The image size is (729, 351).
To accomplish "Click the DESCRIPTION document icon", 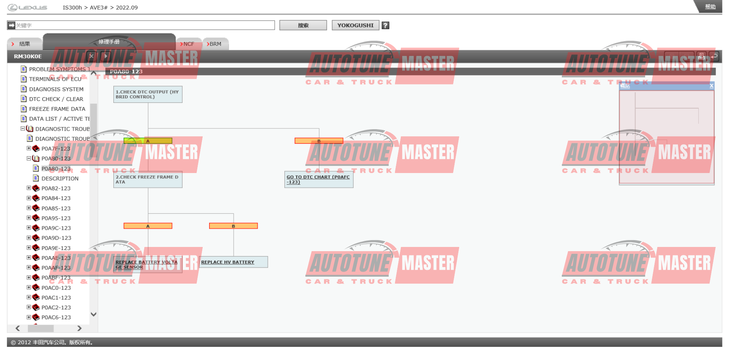I will tap(36, 178).
